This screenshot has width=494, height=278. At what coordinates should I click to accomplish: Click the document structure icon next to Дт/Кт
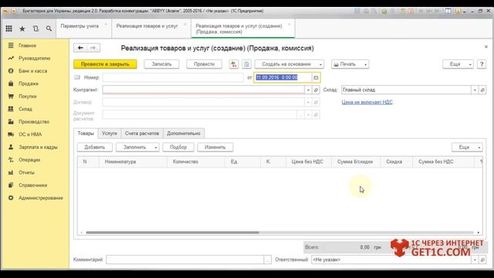pos(246,64)
